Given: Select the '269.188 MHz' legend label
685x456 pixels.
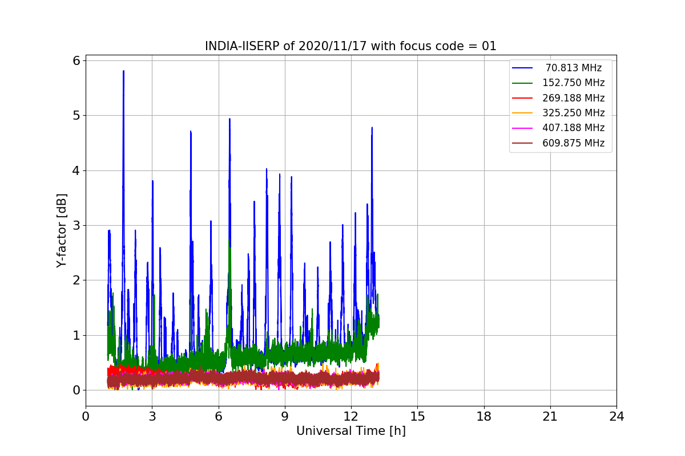Looking at the screenshot, I should coord(574,98).
